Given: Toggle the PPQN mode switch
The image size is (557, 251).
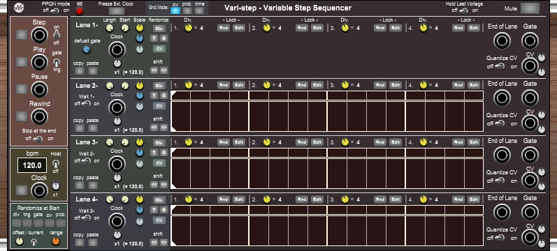Looking at the screenshot, I should click(x=55, y=10).
